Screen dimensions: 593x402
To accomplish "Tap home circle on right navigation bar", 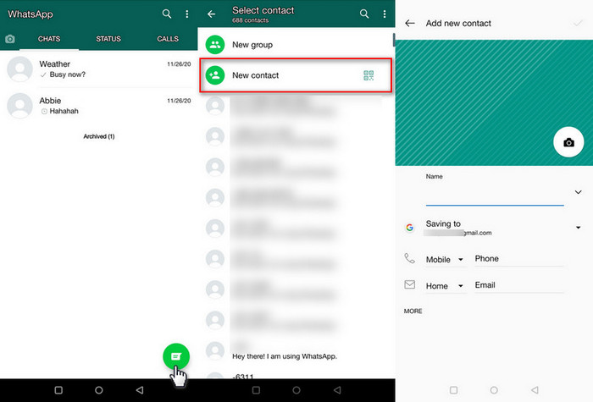I will point(494,390).
